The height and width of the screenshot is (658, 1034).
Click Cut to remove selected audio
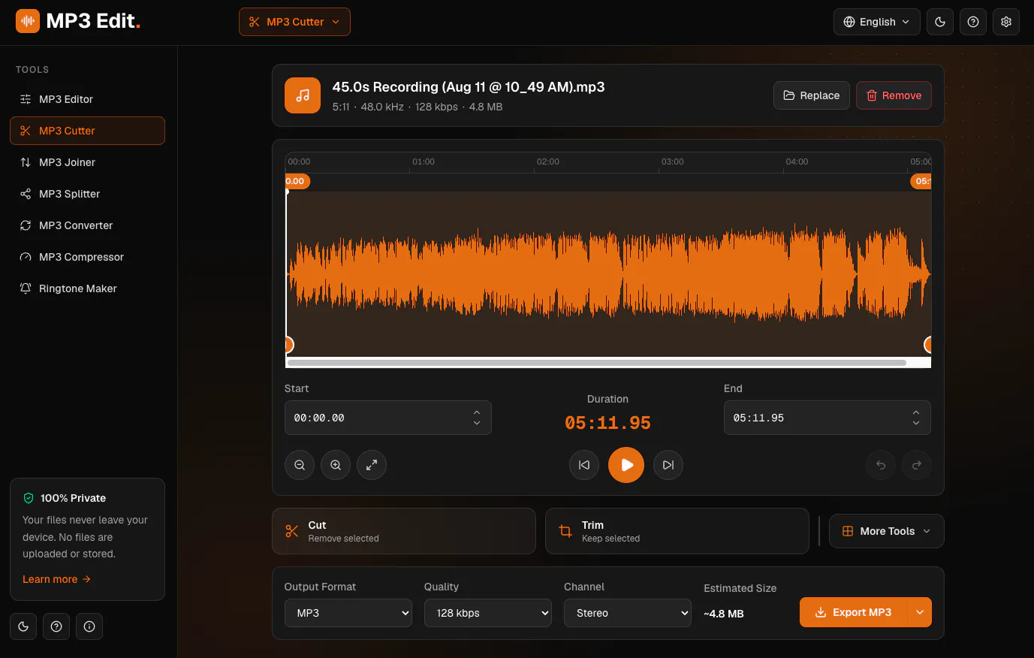404,531
